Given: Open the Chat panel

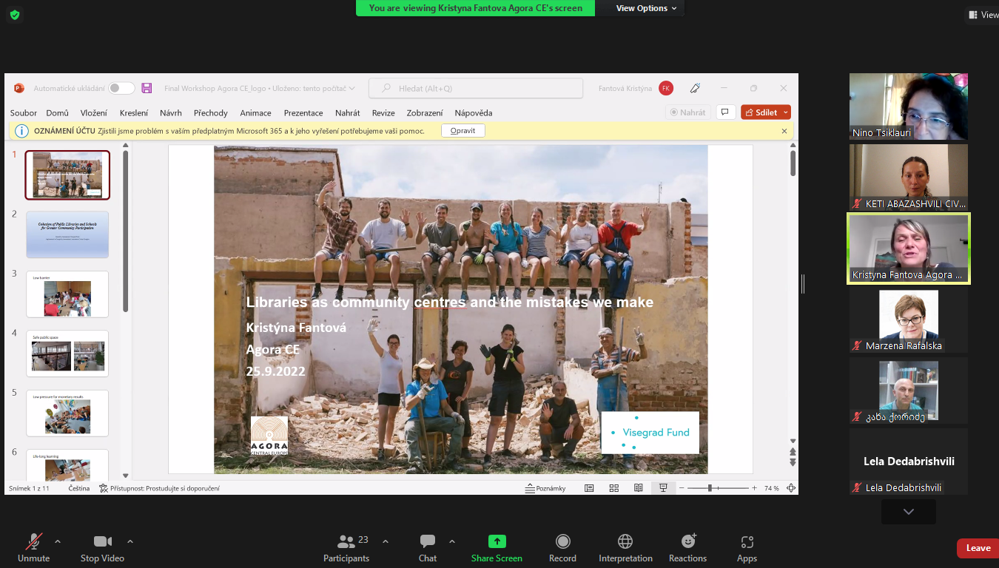Looking at the screenshot, I should [427, 542].
